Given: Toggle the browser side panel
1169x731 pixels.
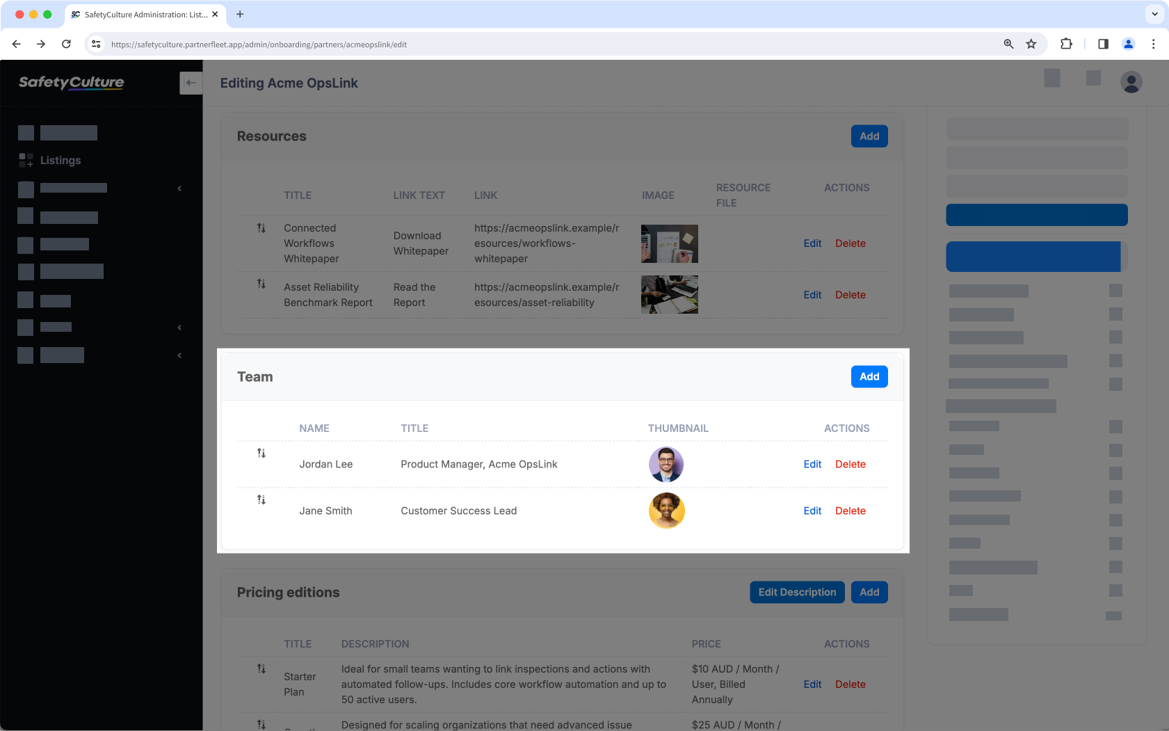Looking at the screenshot, I should click(1103, 44).
